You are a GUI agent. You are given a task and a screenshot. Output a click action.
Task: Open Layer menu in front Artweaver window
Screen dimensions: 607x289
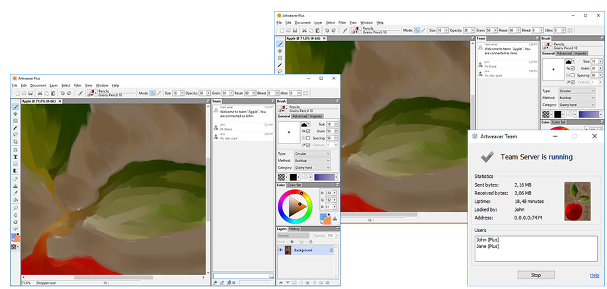(54, 85)
